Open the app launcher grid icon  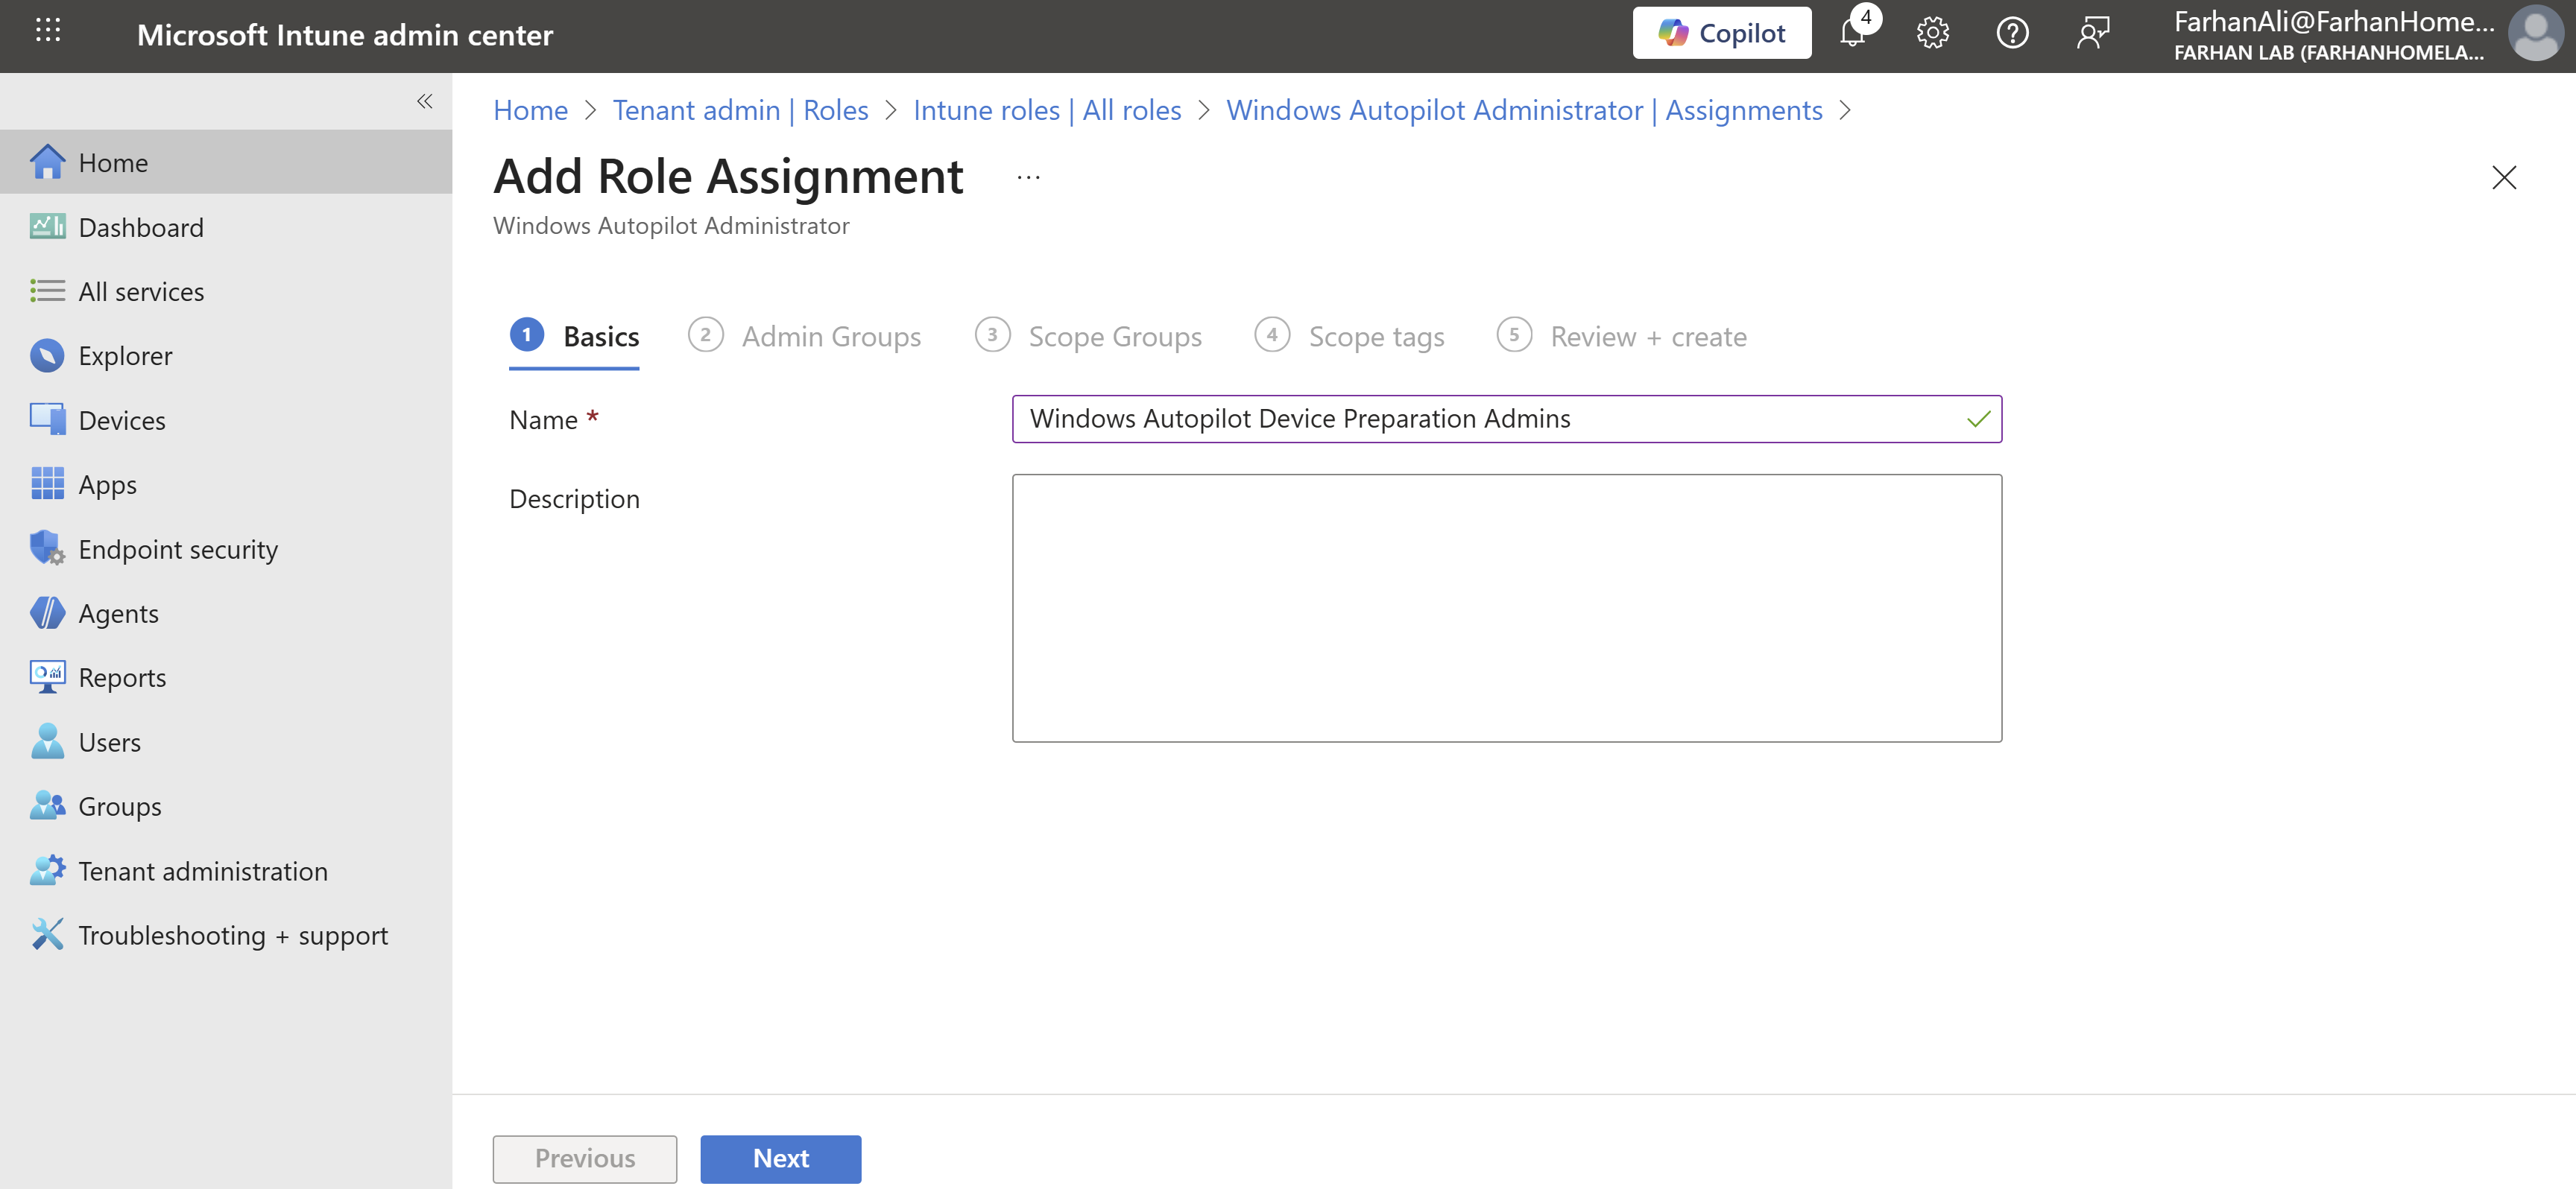[47, 31]
